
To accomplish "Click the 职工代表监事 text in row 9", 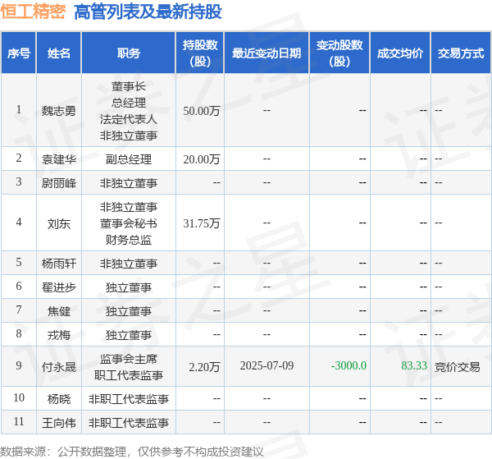I will click(x=129, y=374).
